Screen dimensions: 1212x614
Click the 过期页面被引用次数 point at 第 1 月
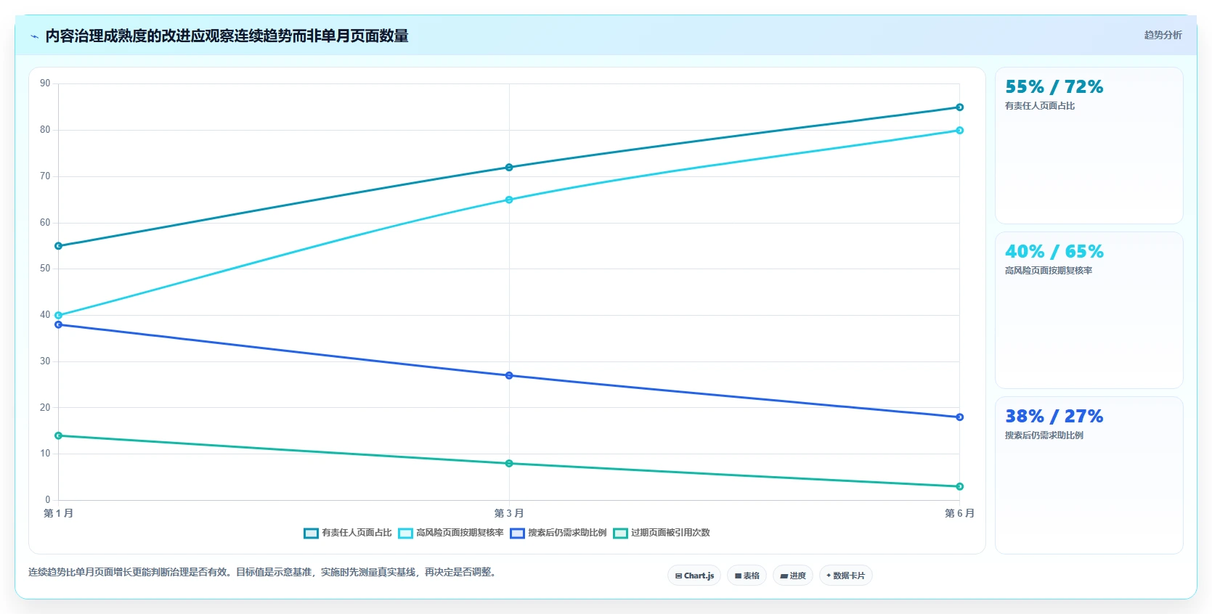click(x=59, y=435)
